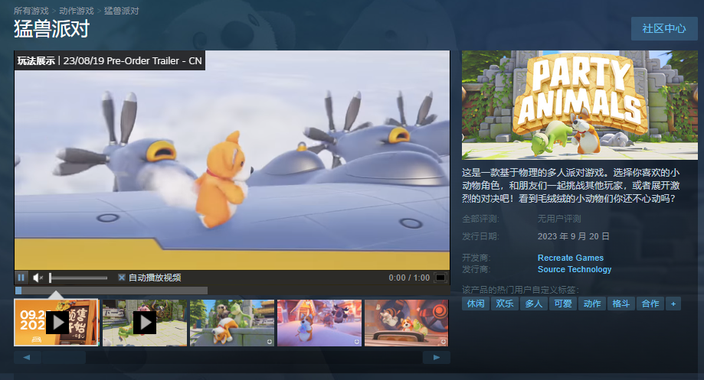Select the 格斗 tag
The height and width of the screenshot is (380, 704).
[x=621, y=304]
